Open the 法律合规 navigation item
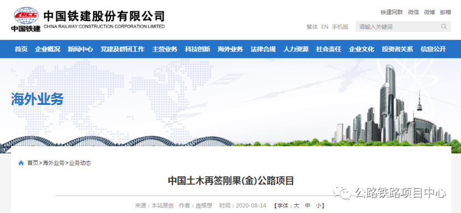The image size is (461, 213). 263,49
